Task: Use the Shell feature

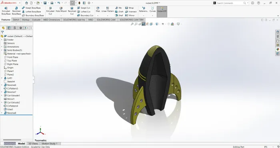Action: (x=119, y=16)
